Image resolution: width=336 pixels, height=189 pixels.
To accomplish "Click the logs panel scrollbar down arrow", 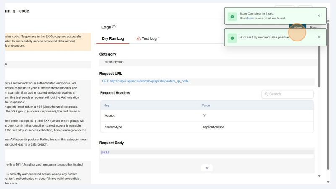I will [320, 176].
